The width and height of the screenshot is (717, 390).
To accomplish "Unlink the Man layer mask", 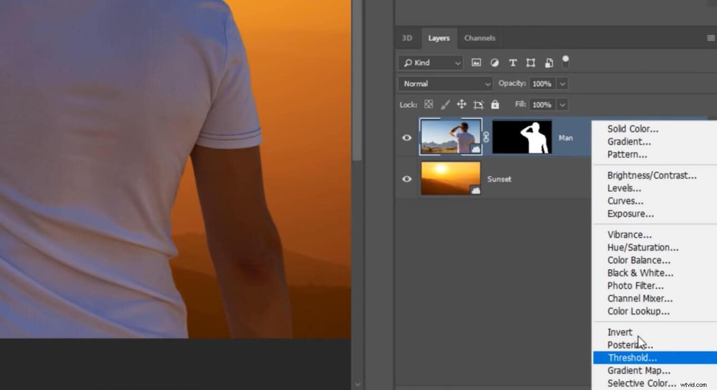I will tap(485, 137).
